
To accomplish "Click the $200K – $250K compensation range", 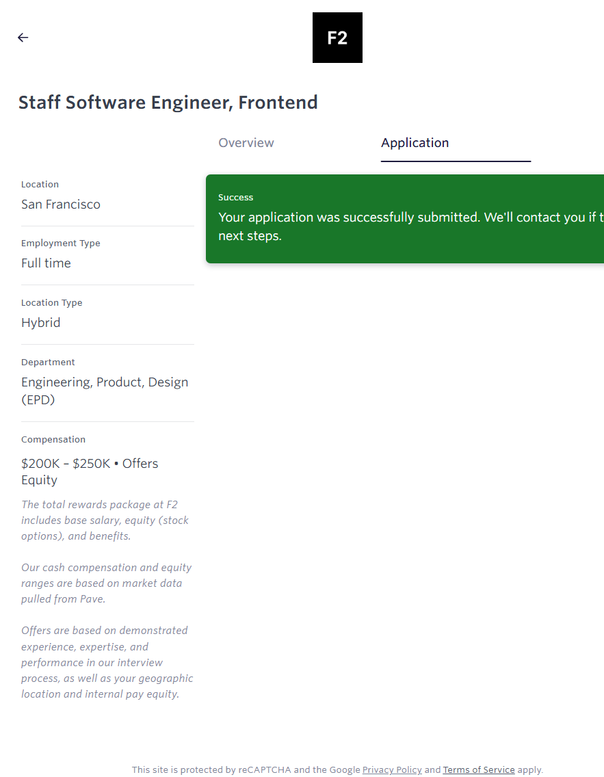I will (66, 463).
